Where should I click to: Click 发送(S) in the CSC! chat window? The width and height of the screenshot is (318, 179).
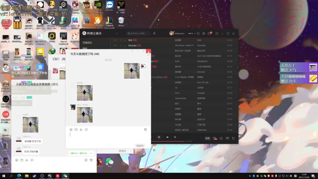pyautogui.click(x=122, y=151)
